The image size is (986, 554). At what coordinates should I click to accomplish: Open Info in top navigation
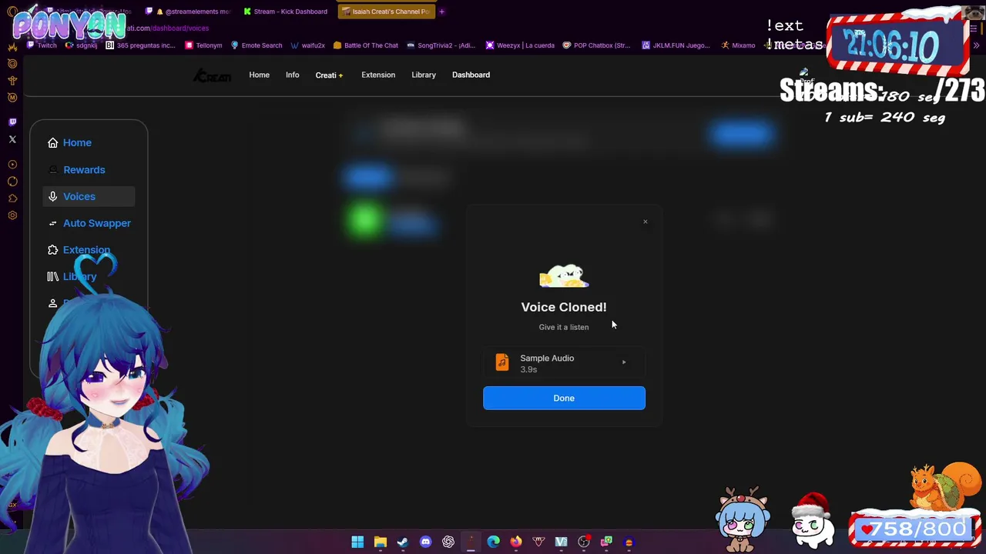coord(292,75)
